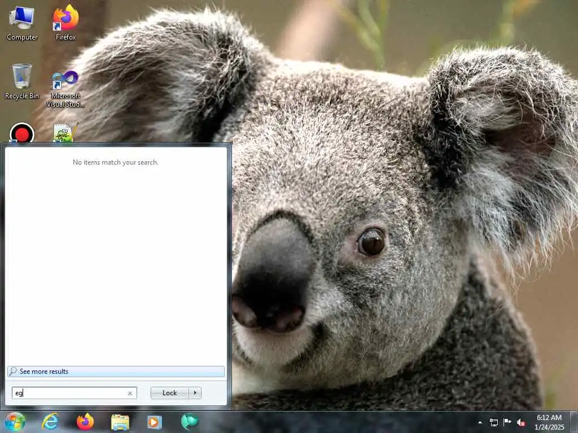Image resolution: width=578 pixels, height=433 pixels.
Task: Launch Firefox from the taskbar
Action: click(85, 422)
